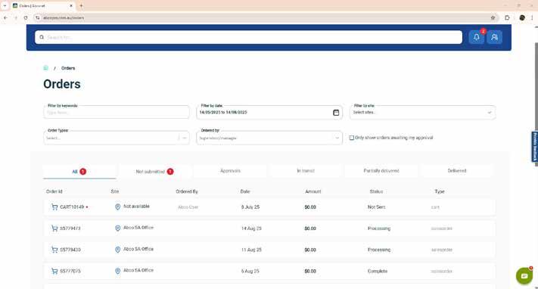This screenshot has width=538, height=289.
Task: Click the Order Id column header
Action: pyautogui.click(x=54, y=191)
